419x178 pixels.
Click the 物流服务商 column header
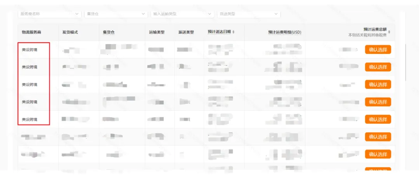tap(31, 32)
